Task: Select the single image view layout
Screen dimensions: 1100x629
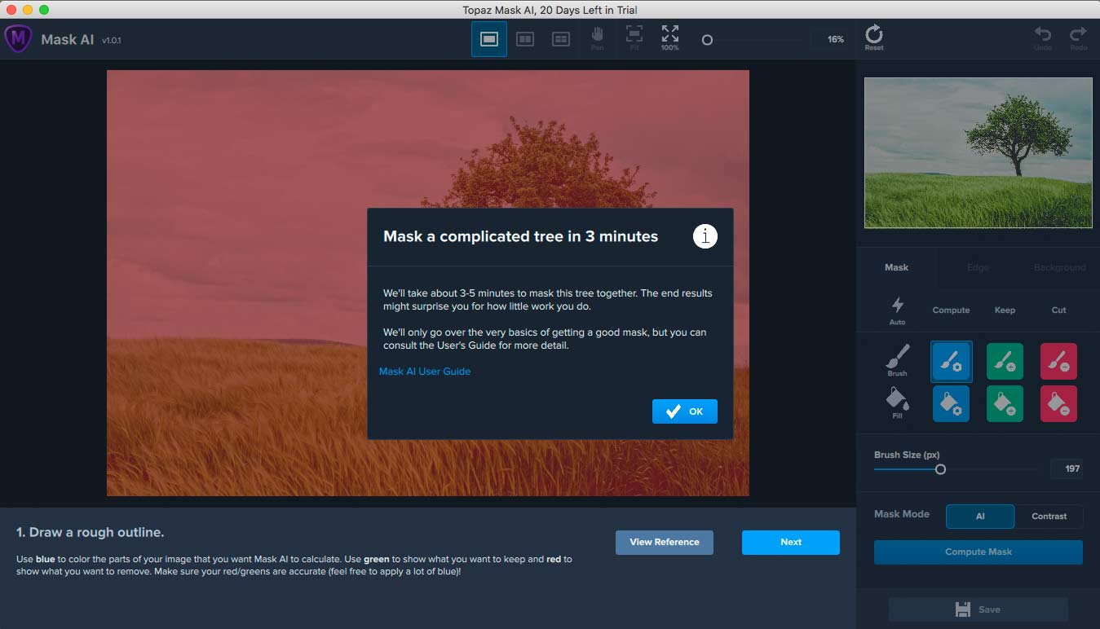Action: (489, 39)
